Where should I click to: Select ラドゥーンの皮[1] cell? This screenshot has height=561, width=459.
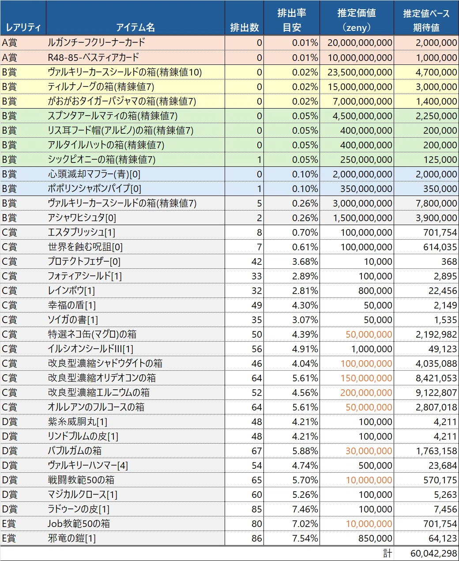click(x=135, y=509)
